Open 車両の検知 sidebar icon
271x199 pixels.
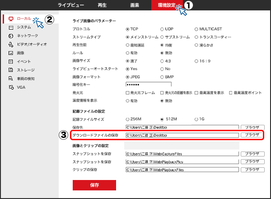tap(11, 79)
